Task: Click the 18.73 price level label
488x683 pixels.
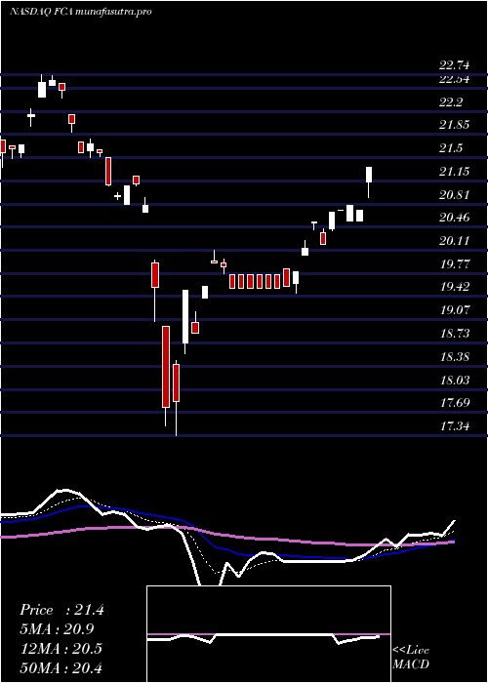Action: [455, 334]
